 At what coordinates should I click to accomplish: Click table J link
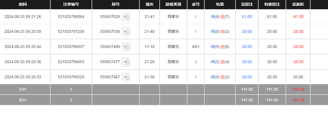(196, 62)
